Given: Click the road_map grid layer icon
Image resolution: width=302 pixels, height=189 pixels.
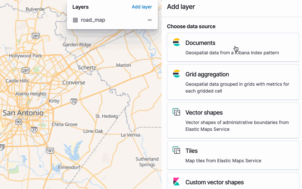Looking at the screenshot, I should [x=75, y=20].
